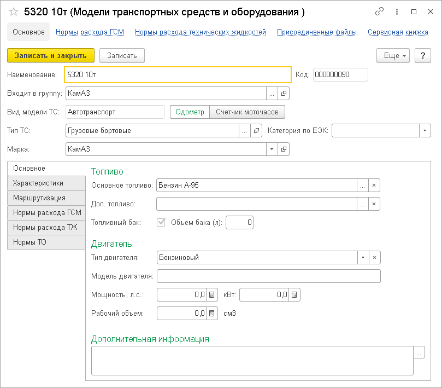This screenshot has width=442, height=388.
Task: Click Записать и закрыть button
Action: (x=51, y=55)
